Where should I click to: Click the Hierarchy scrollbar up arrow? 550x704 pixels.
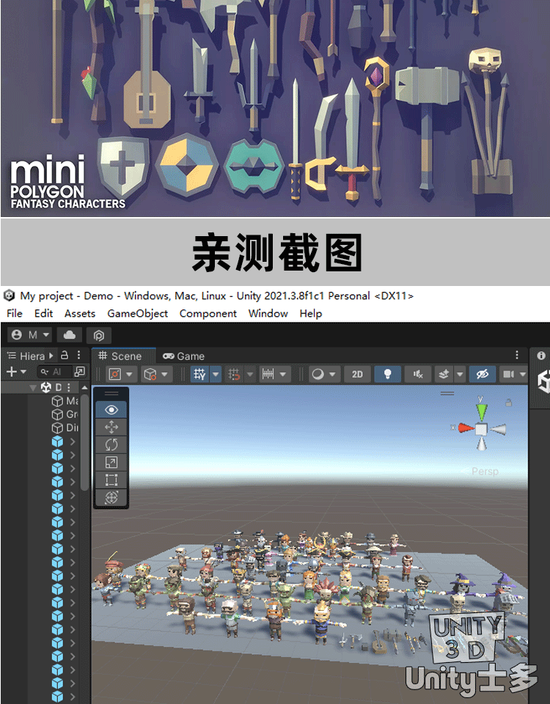coord(84,387)
